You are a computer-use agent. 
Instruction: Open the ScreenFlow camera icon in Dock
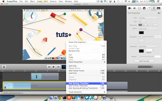click(104, 97)
